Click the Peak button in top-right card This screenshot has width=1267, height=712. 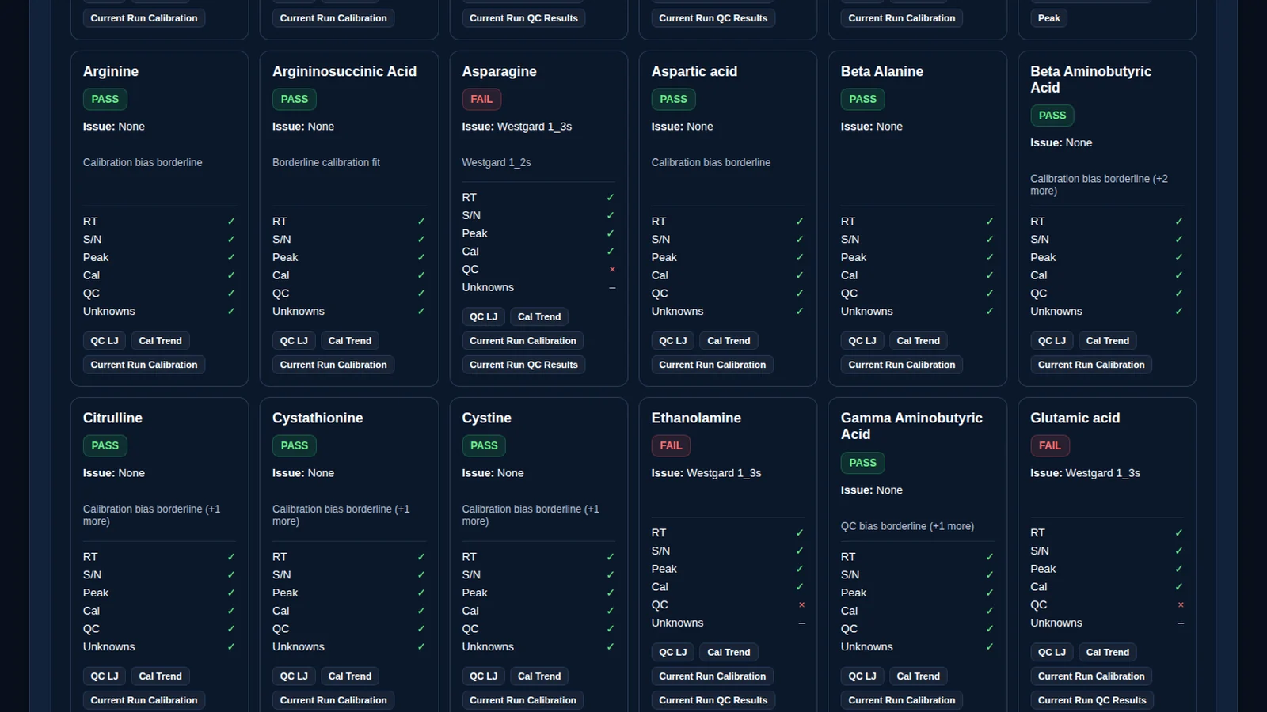tap(1048, 18)
